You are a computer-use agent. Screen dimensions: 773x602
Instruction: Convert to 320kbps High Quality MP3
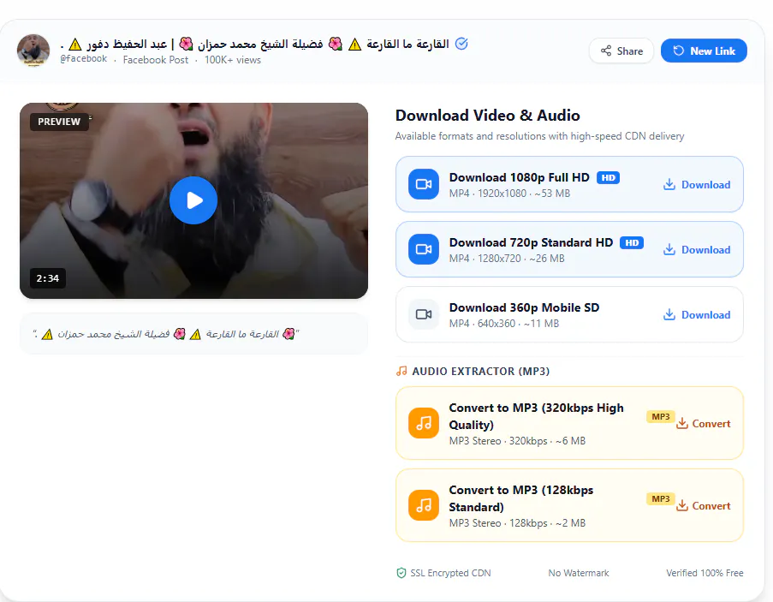click(704, 424)
